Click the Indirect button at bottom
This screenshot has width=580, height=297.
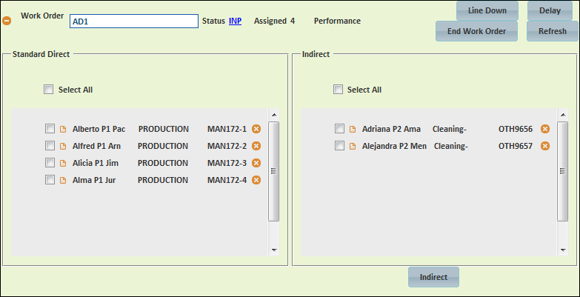[433, 277]
